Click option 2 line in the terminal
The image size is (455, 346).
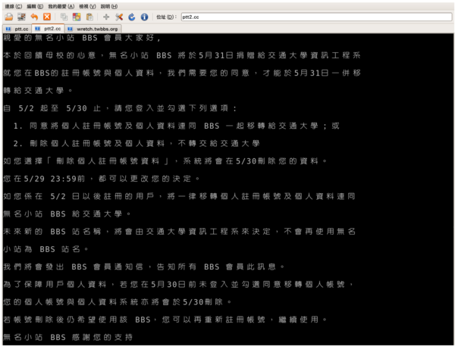(x=136, y=143)
